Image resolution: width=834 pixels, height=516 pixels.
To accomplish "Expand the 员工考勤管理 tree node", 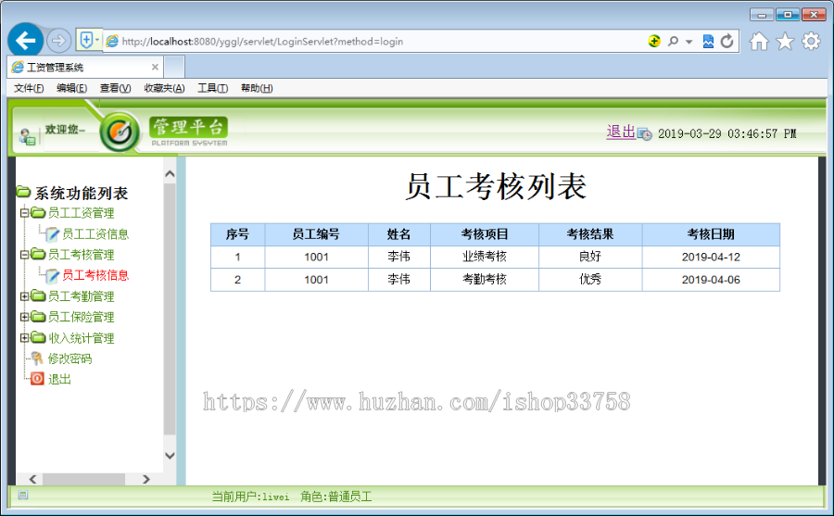I will tap(24, 296).
